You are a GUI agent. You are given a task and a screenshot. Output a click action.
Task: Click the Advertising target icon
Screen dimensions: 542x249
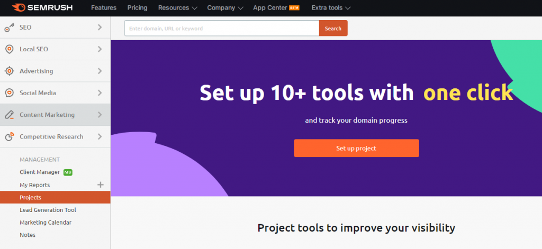click(x=10, y=71)
